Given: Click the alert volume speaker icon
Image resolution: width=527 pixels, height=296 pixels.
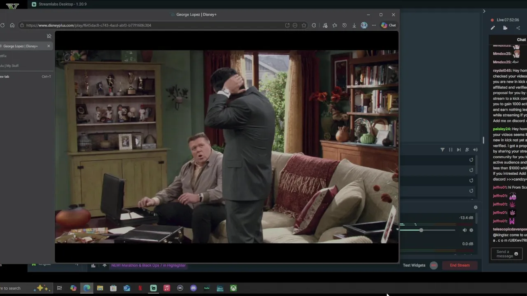Looking at the screenshot, I should point(475,150).
